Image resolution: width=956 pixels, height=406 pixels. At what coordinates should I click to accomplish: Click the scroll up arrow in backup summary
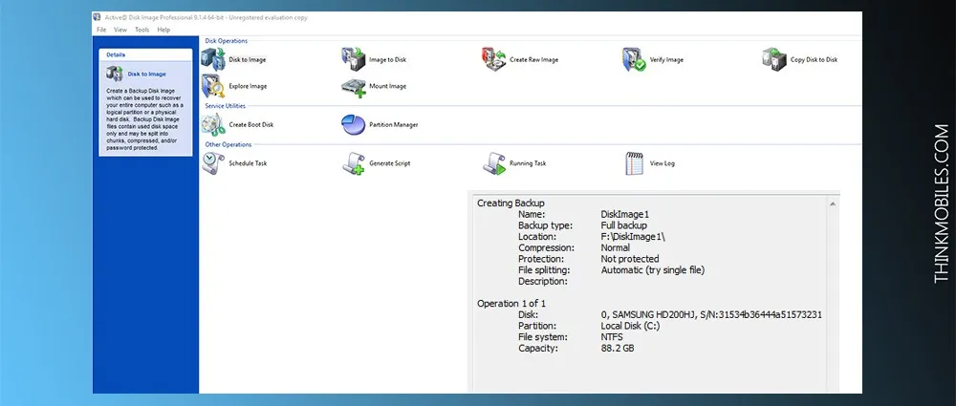(x=833, y=203)
